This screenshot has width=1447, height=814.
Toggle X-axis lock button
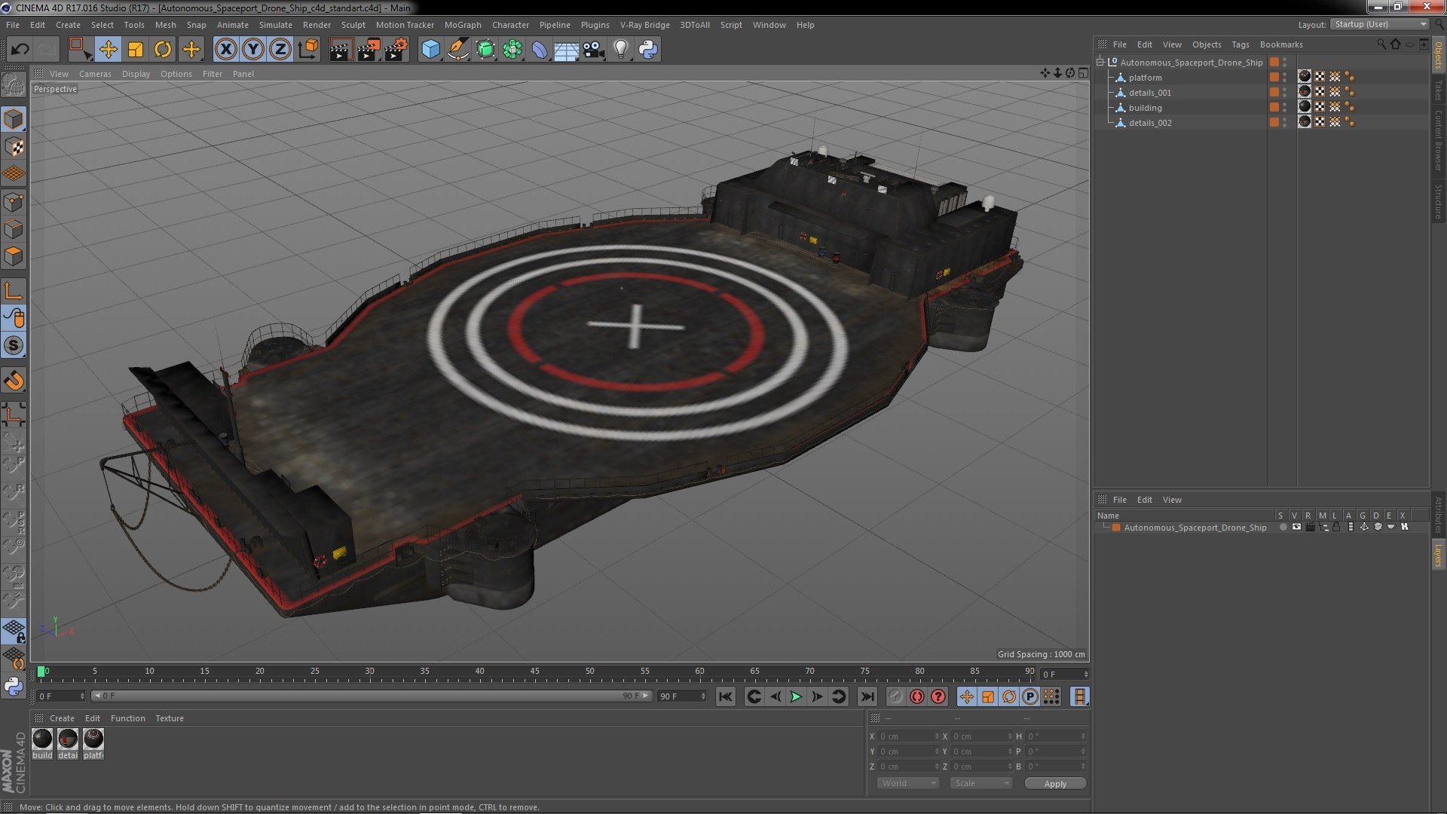[225, 50]
